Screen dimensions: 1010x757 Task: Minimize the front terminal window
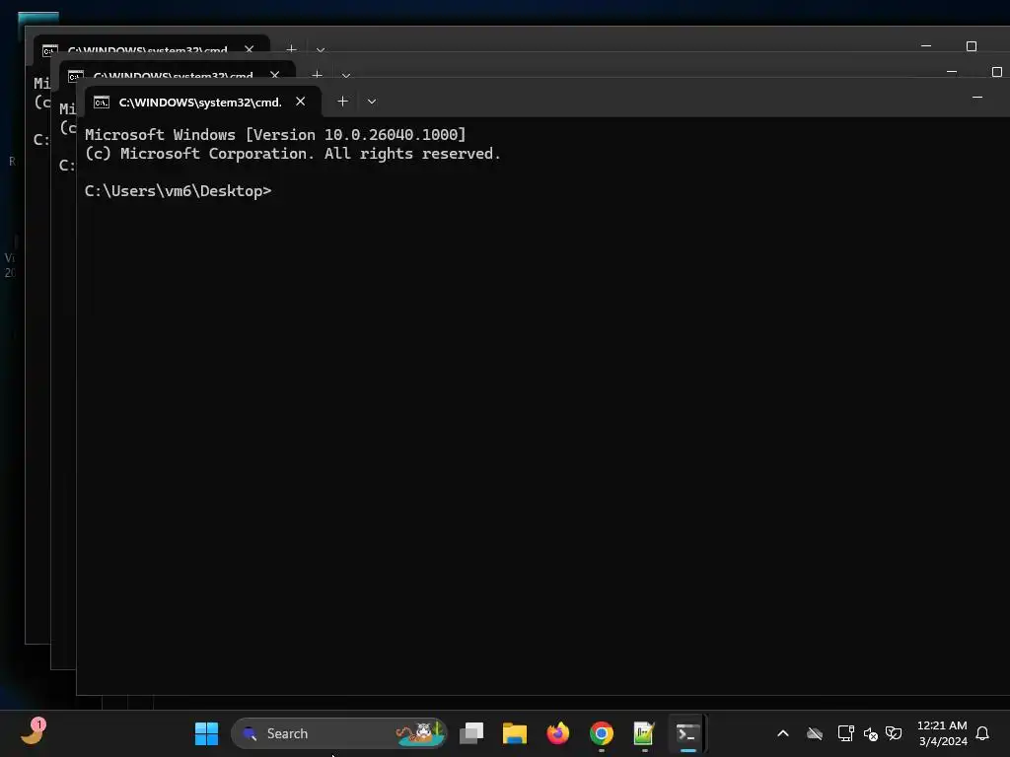click(x=977, y=98)
